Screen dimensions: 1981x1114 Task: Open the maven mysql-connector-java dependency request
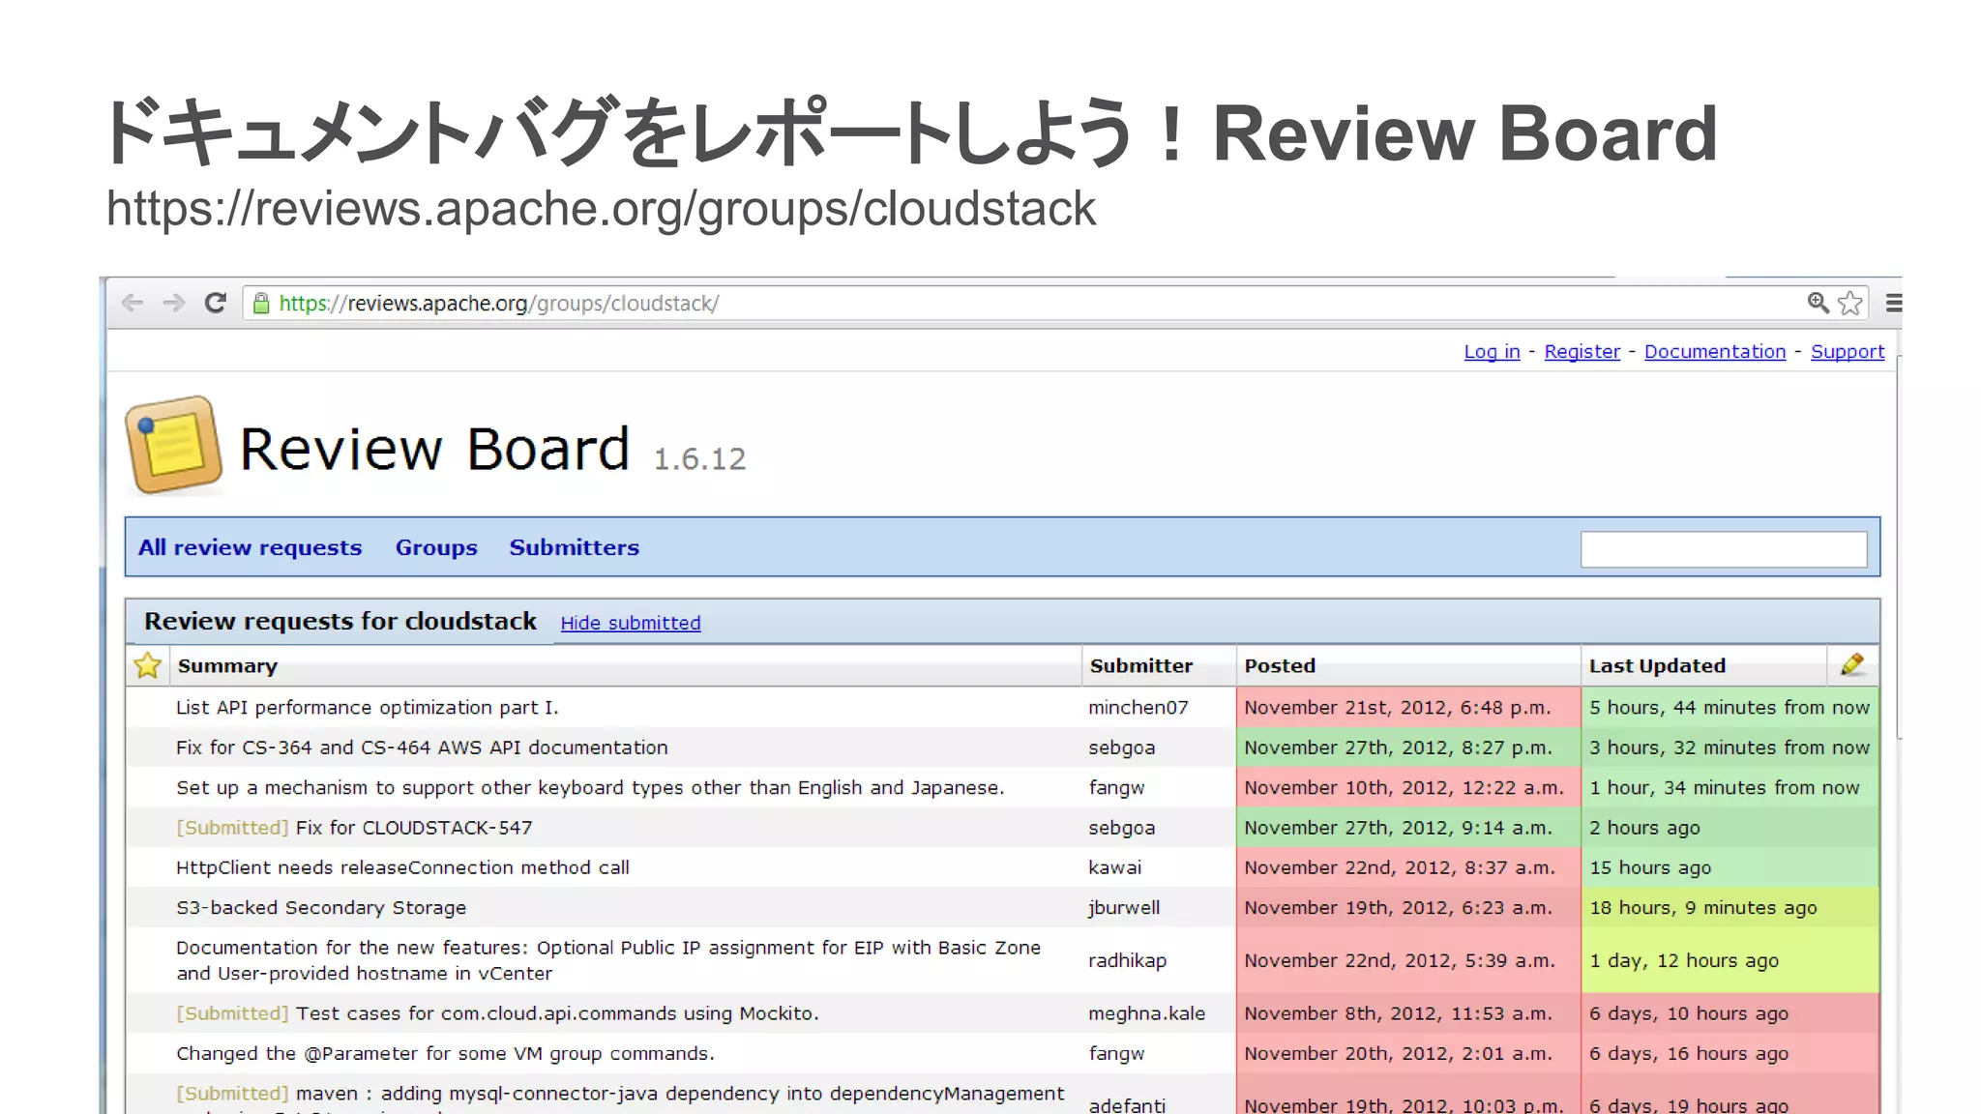tap(620, 1095)
